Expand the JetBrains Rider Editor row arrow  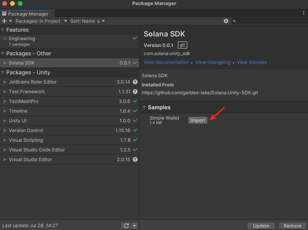[x=5, y=82]
